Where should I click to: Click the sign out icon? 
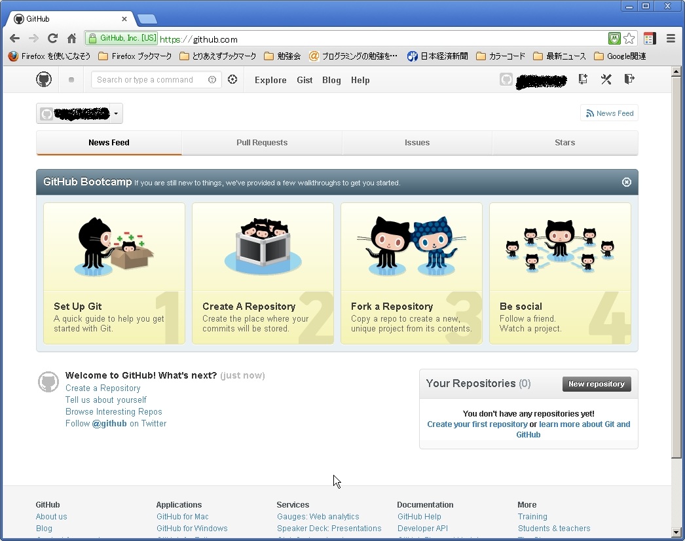[x=629, y=79]
